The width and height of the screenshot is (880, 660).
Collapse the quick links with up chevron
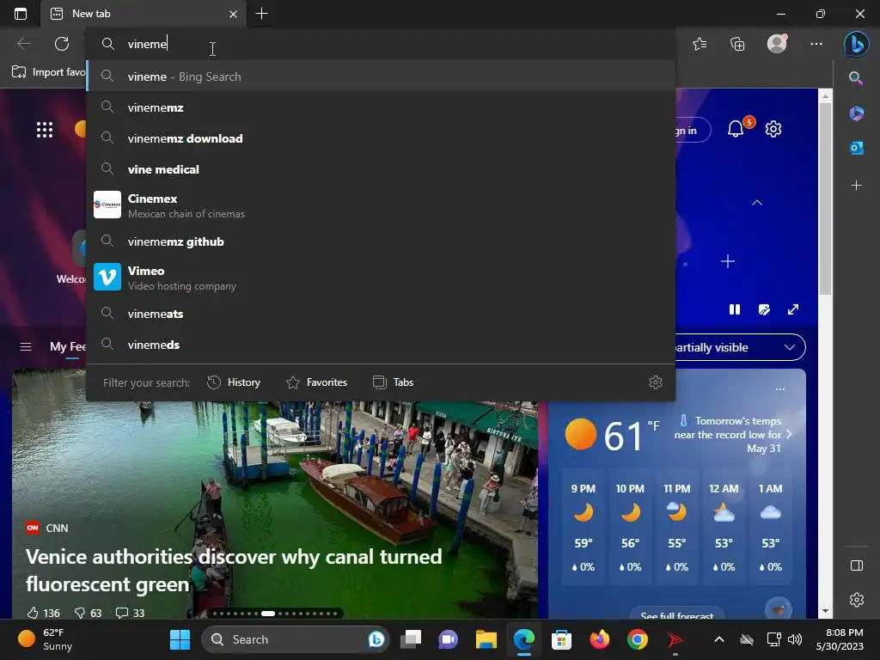pos(756,203)
